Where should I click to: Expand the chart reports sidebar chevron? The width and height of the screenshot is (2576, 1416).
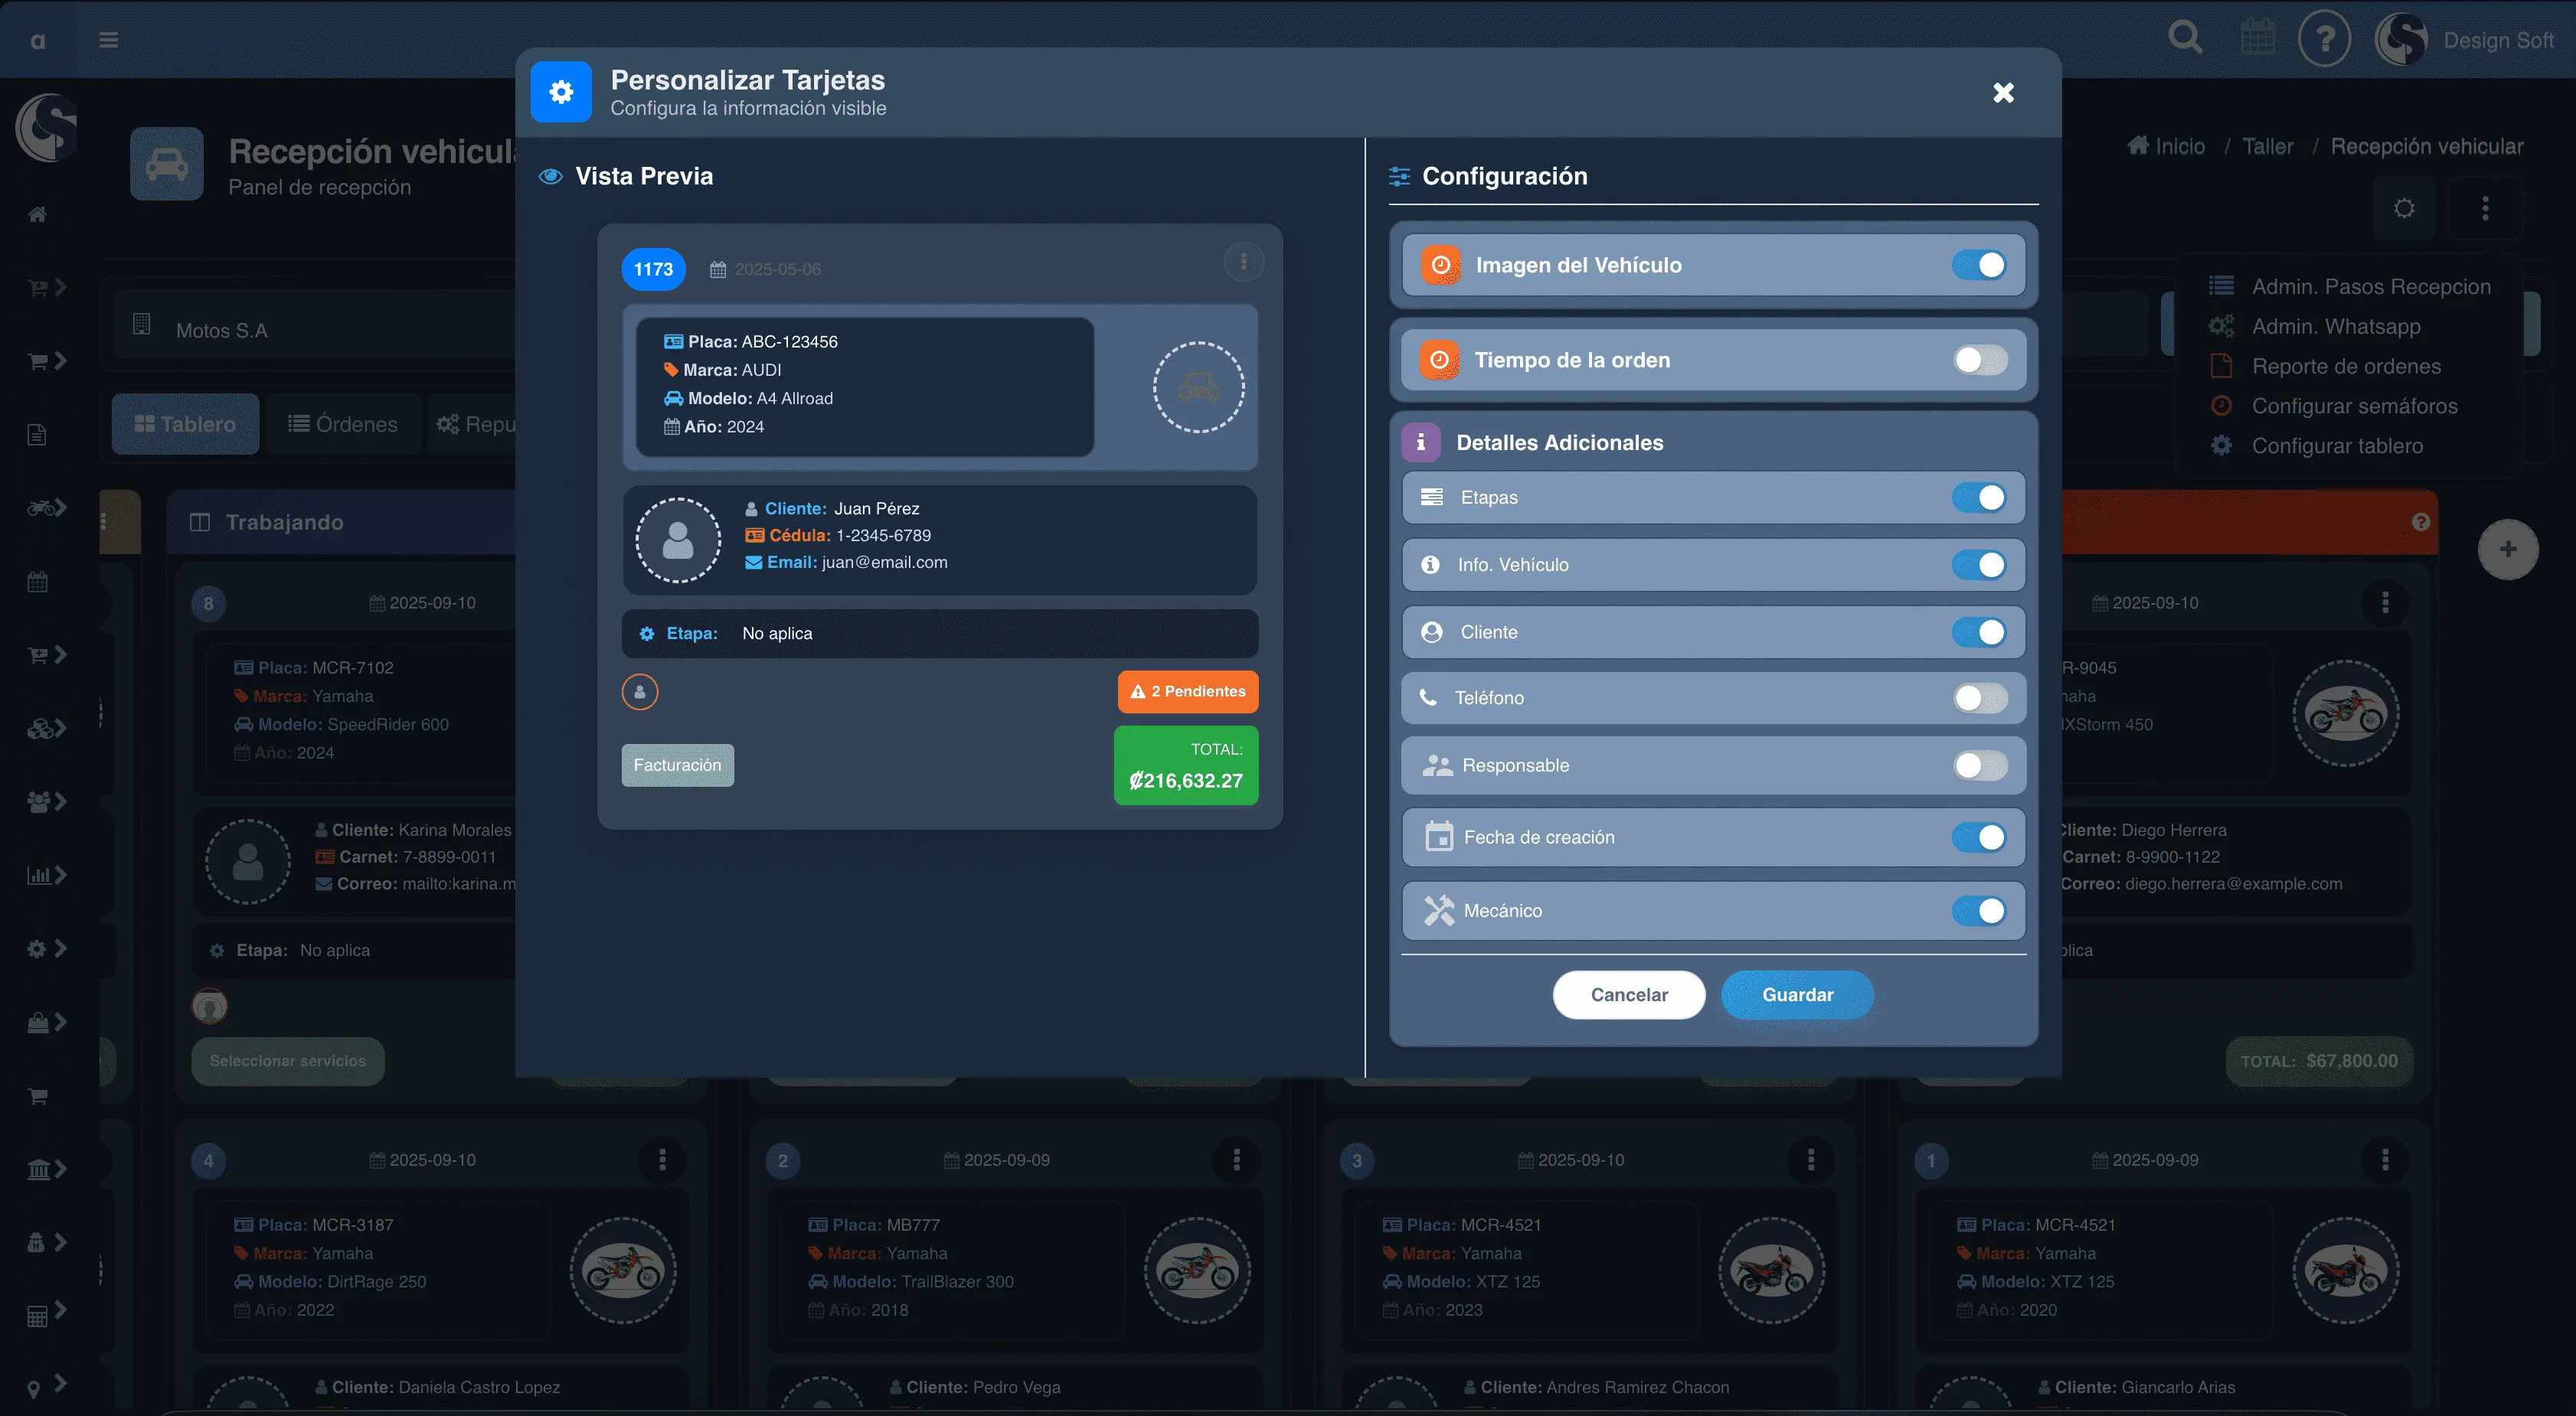(60, 874)
